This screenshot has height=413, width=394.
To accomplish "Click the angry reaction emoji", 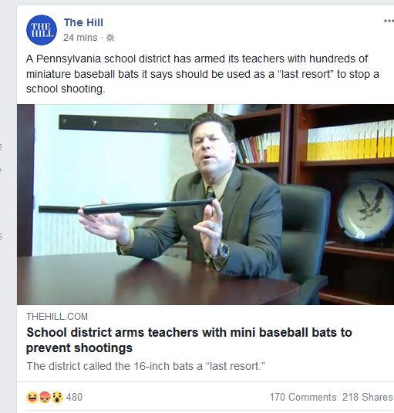I will (x=45, y=397).
